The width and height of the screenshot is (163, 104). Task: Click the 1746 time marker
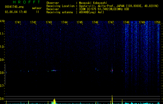[x=95, y=22]
